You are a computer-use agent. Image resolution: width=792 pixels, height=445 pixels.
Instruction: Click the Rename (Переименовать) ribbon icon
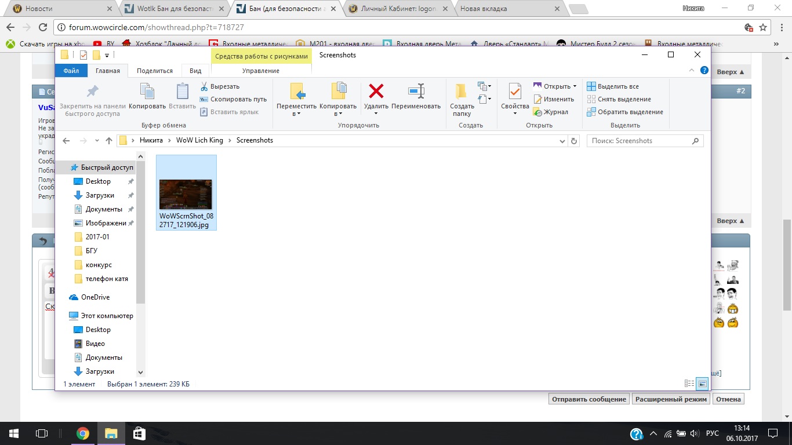[x=416, y=91]
